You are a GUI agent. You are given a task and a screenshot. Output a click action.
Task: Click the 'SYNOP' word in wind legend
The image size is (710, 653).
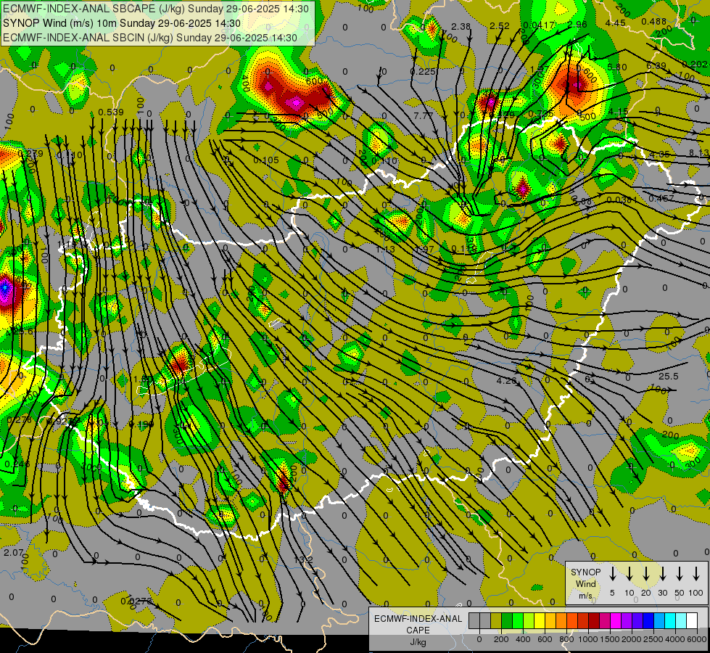point(585,572)
